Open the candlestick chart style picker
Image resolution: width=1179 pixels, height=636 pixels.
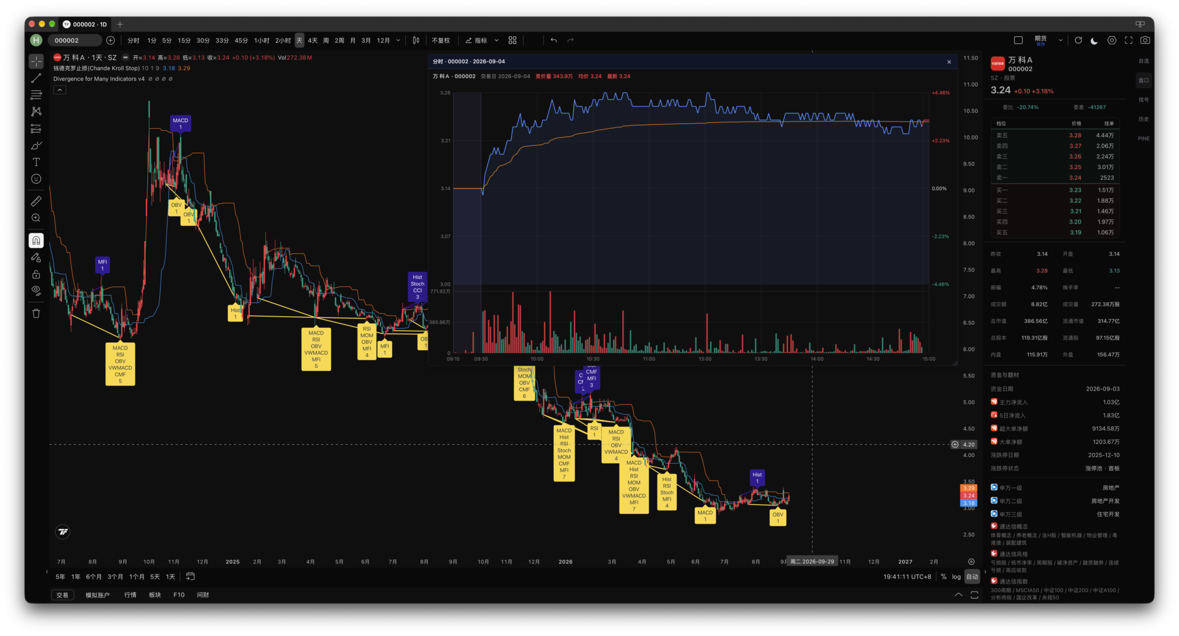coord(416,40)
